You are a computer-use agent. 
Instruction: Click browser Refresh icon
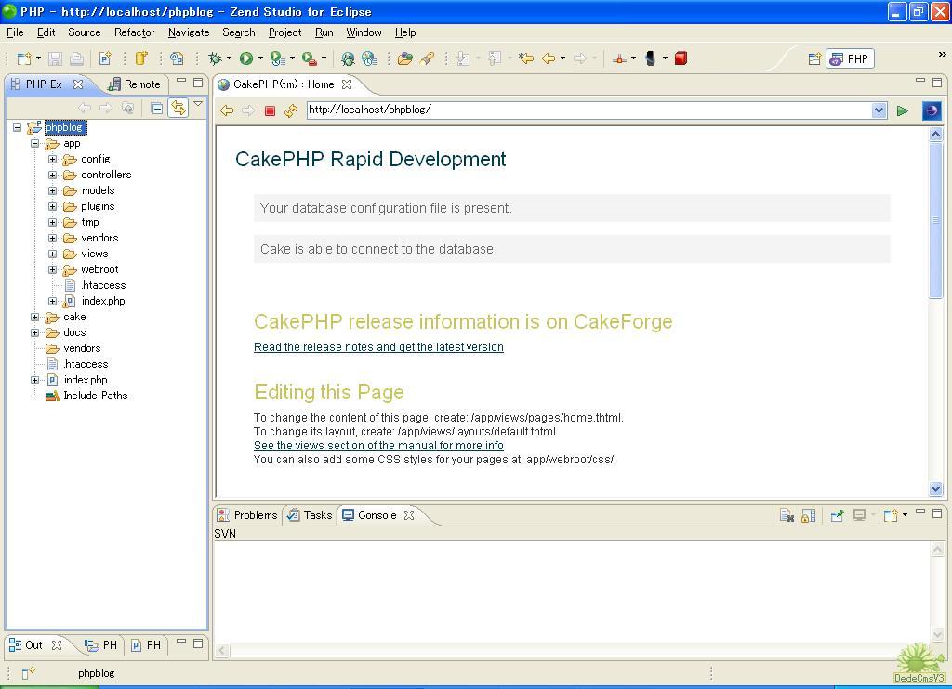coord(291,110)
